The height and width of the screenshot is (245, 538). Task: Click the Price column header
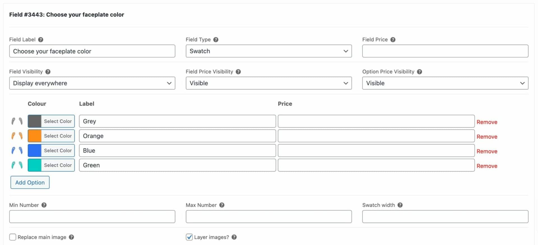[x=285, y=104]
